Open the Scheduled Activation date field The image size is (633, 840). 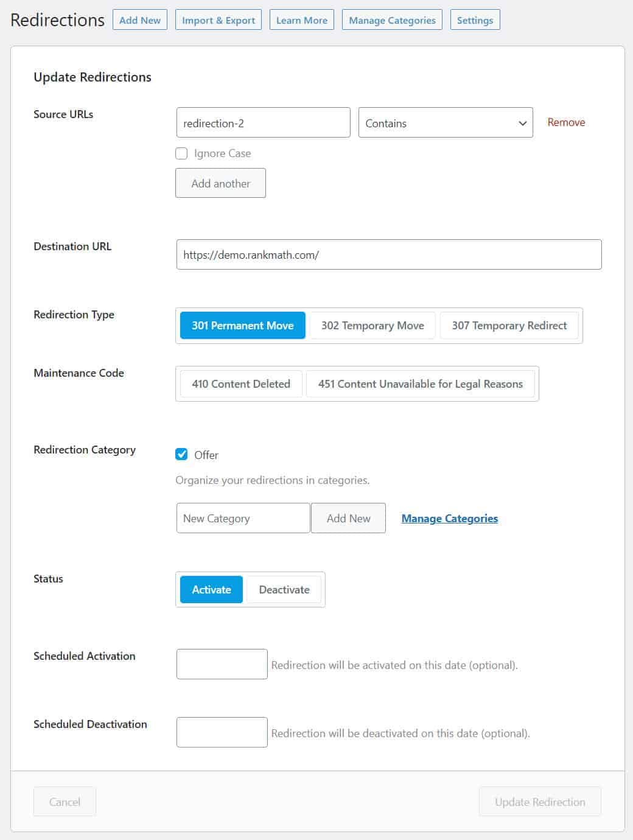tap(222, 664)
